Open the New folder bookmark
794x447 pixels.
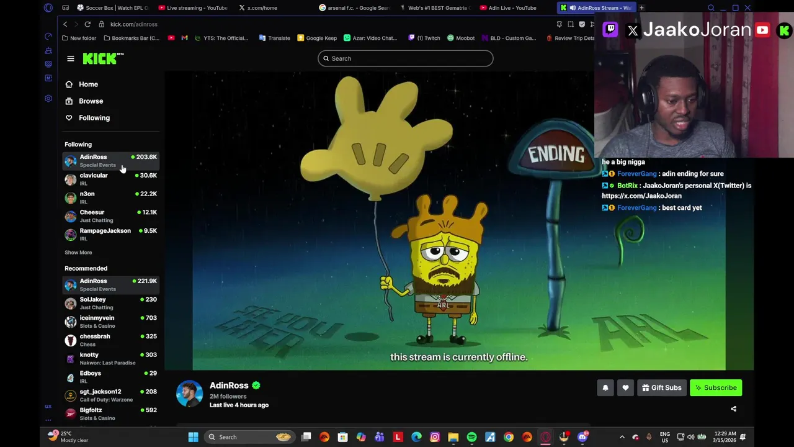(x=79, y=38)
